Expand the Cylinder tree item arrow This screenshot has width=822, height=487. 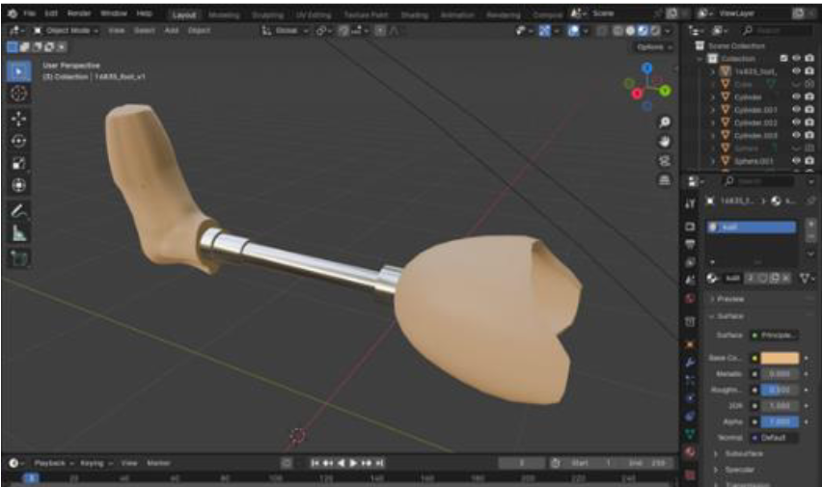pos(712,97)
